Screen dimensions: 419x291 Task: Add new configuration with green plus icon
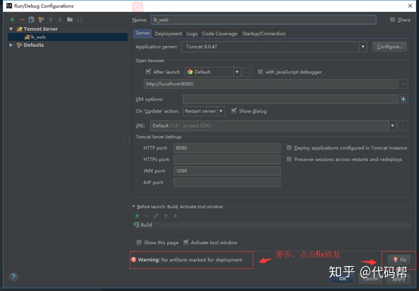[12, 20]
